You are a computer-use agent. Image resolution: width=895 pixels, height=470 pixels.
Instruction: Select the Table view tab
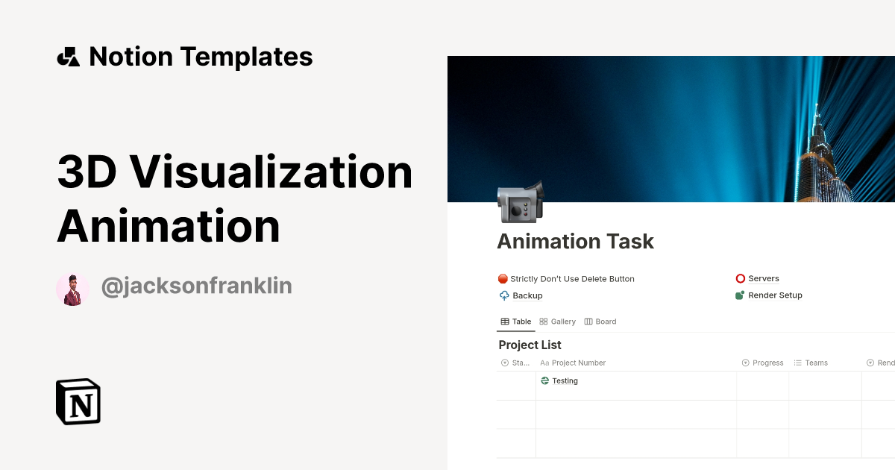click(x=515, y=321)
